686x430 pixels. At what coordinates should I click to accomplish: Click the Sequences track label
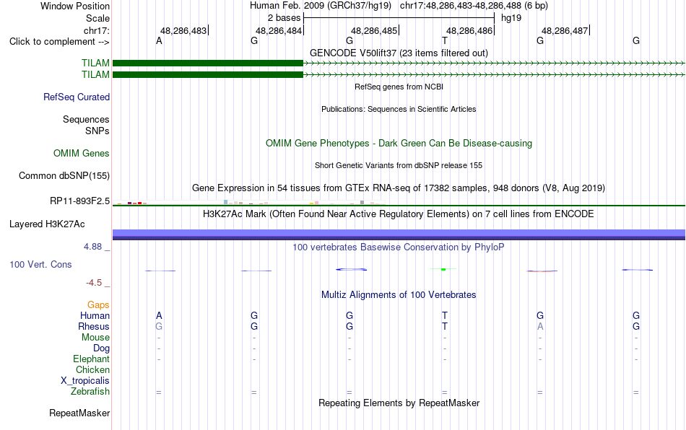pyautogui.click(x=86, y=119)
